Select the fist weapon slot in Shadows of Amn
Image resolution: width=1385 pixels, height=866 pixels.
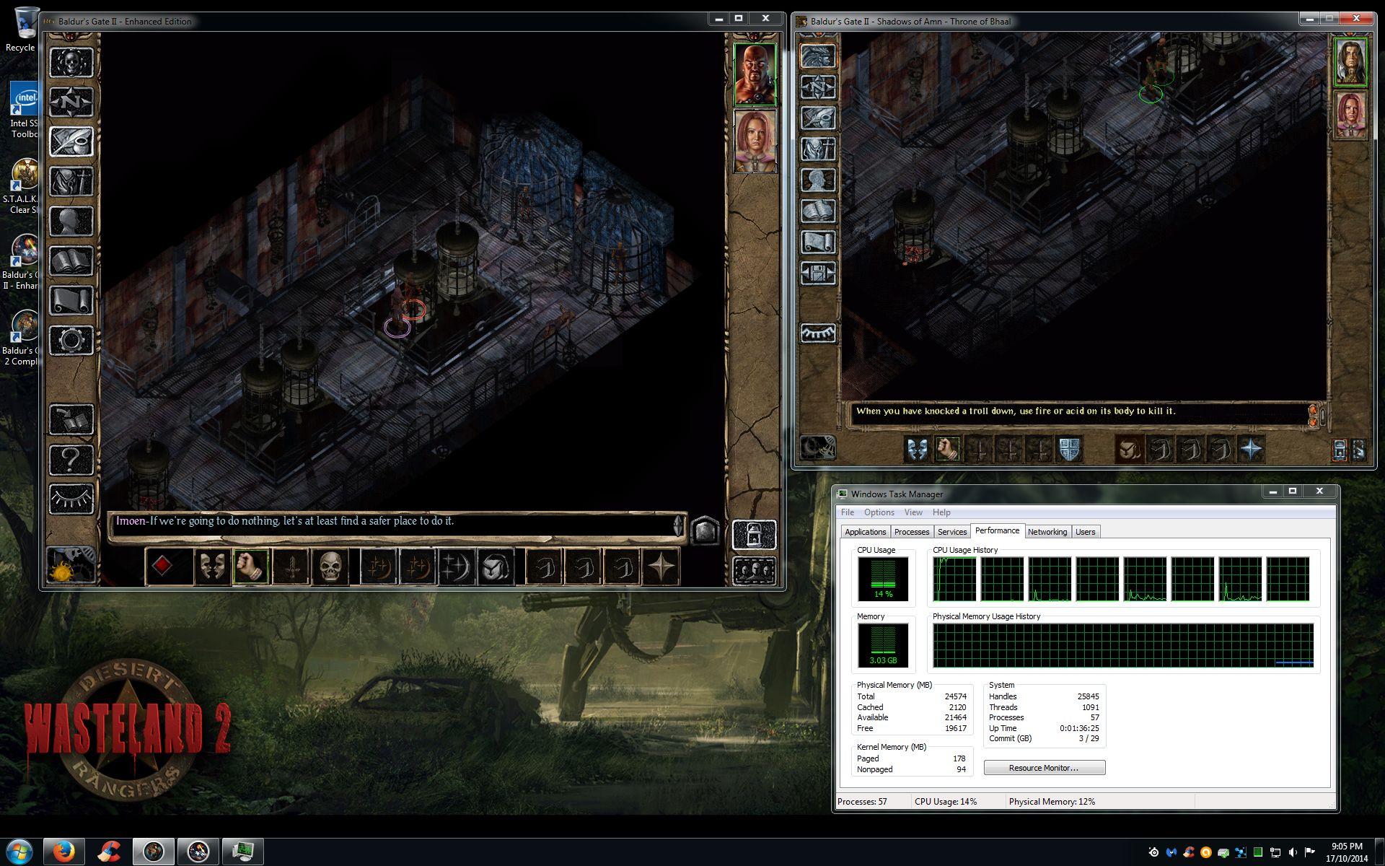[x=948, y=450]
